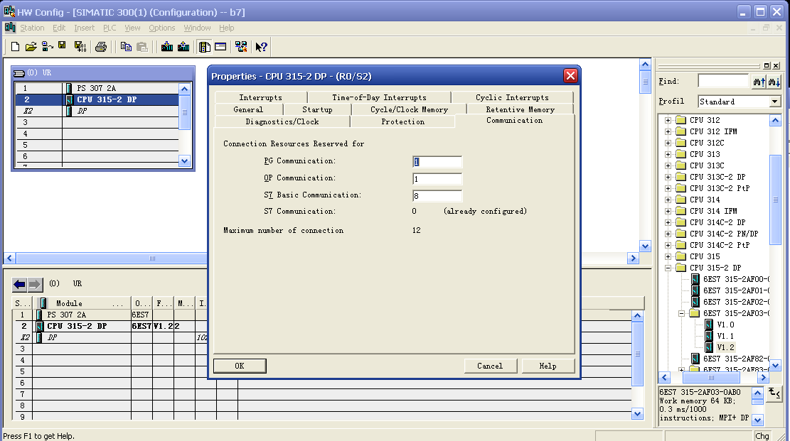790x441 pixels.
Task: Click the Address Overview window icon
Action: pos(220,47)
